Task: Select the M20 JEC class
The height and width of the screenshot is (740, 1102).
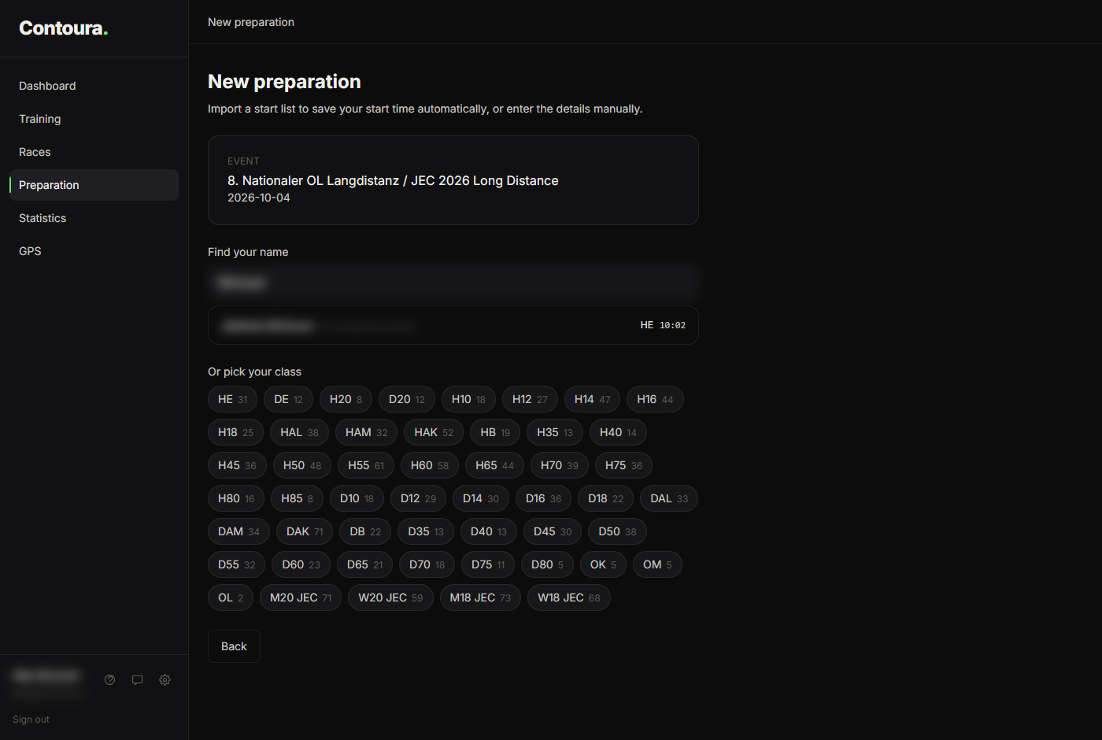Action: click(x=301, y=598)
